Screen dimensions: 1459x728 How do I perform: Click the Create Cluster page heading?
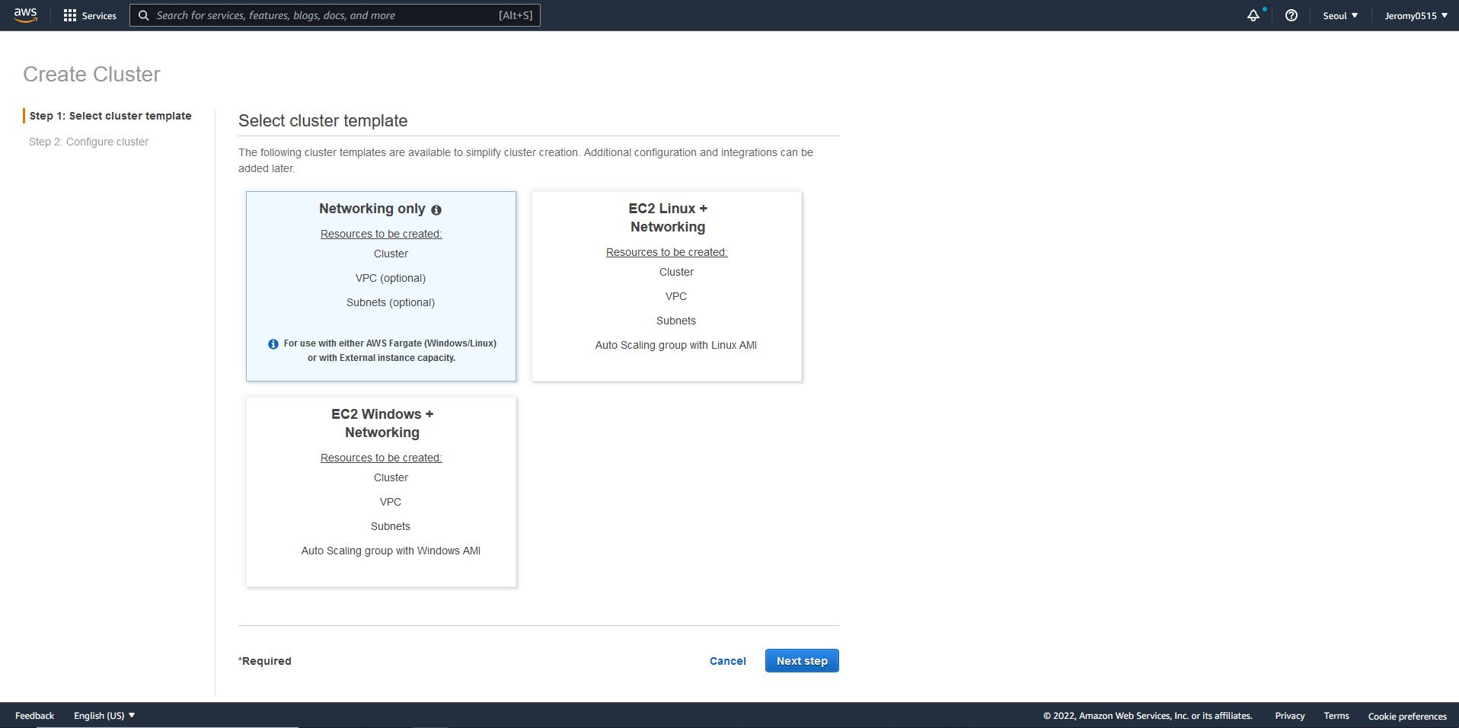(91, 74)
